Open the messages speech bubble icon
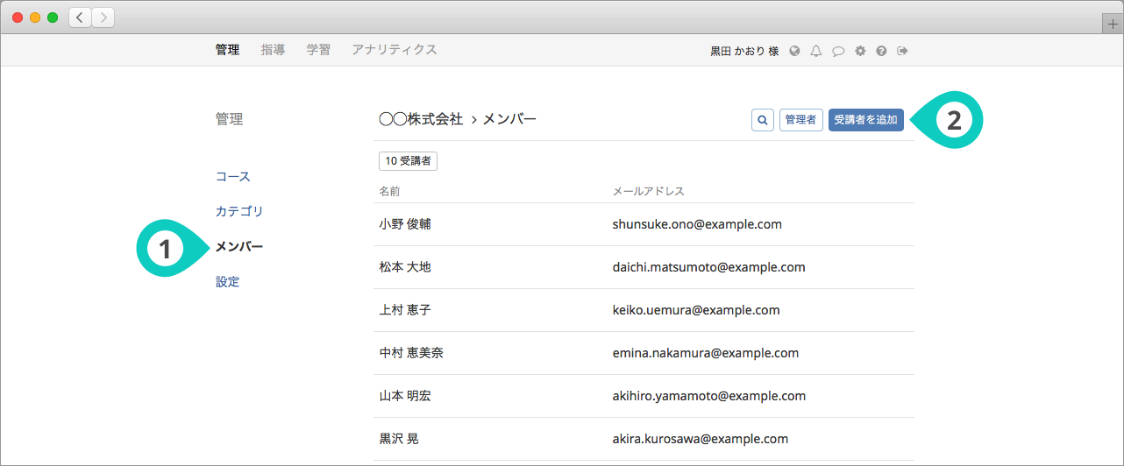The height and width of the screenshot is (466, 1124). [x=837, y=51]
